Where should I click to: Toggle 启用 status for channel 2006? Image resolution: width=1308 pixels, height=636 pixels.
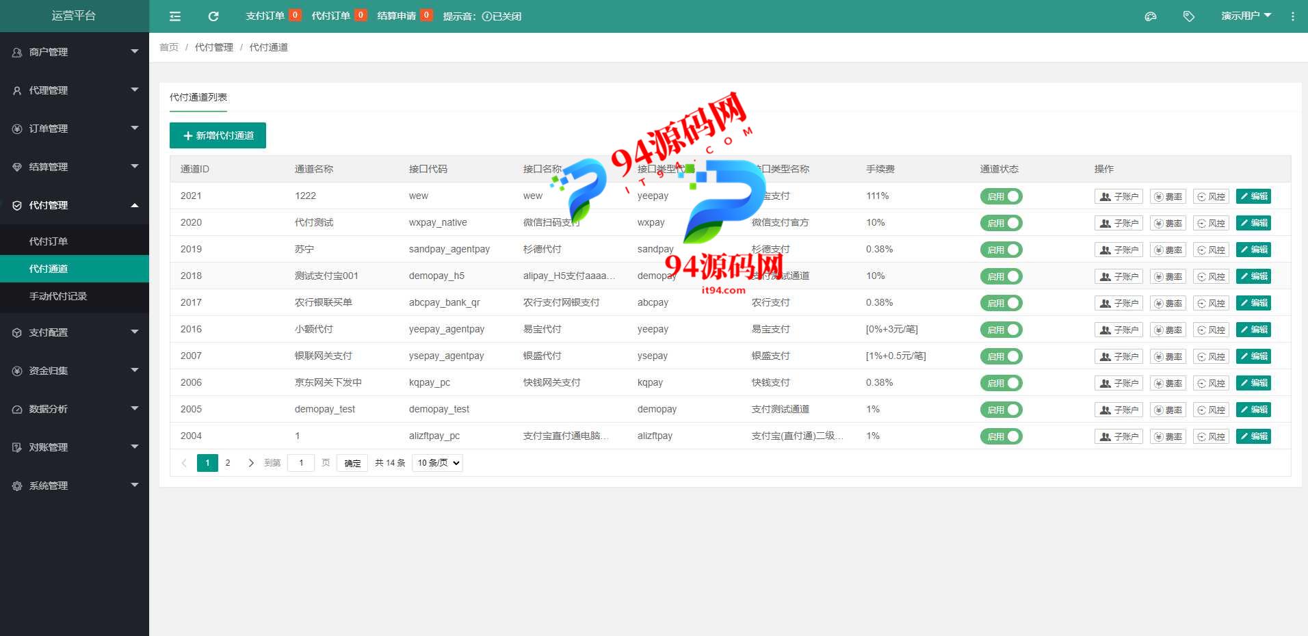point(1001,383)
